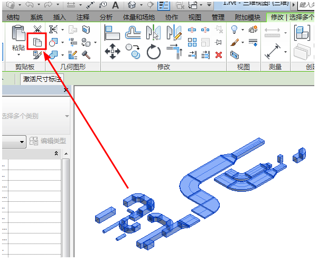Click the Match Type Properties paintbrush icon

38,55
